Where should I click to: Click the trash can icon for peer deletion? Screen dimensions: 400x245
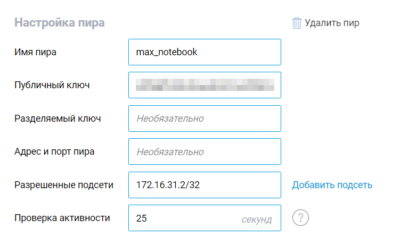coord(297,23)
